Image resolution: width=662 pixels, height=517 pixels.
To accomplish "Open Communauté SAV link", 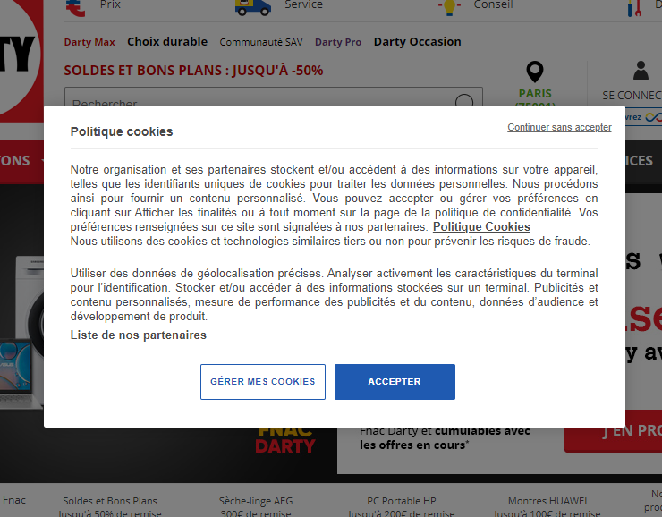I will click(261, 42).
